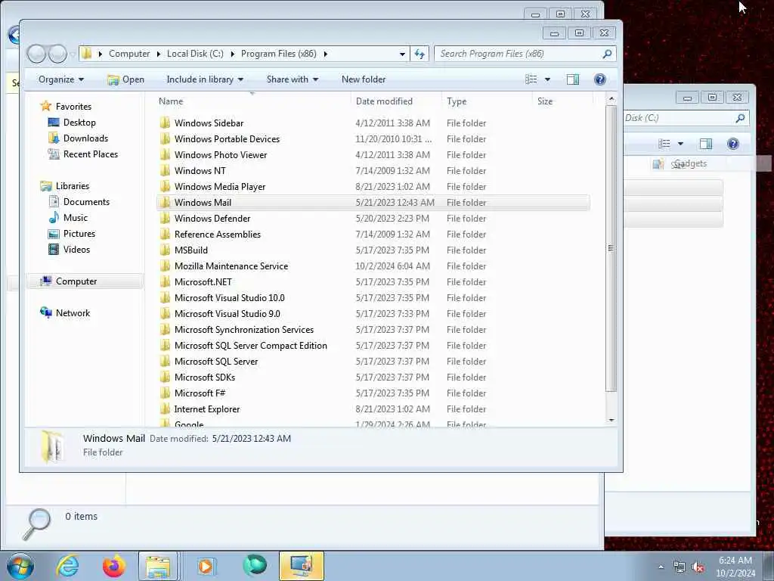Image resolution: width=774 pixels, height=581 pixels.
Task: Select Computer in the navigation pane
Action: 76,281
